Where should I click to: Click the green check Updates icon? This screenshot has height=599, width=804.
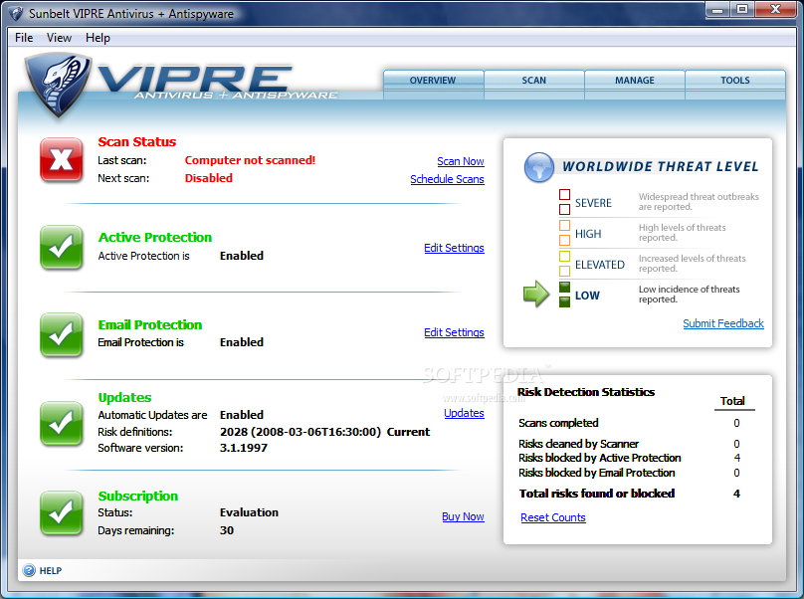pyautogui.click(x=61, y=423)
